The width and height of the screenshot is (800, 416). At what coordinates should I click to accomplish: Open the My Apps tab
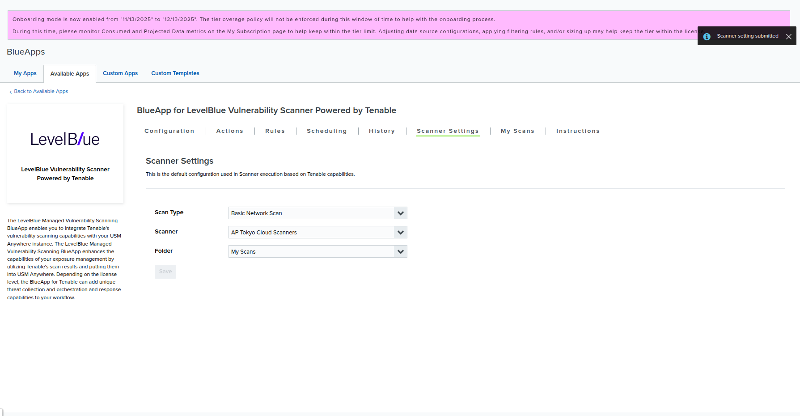[x=25, y=73]
